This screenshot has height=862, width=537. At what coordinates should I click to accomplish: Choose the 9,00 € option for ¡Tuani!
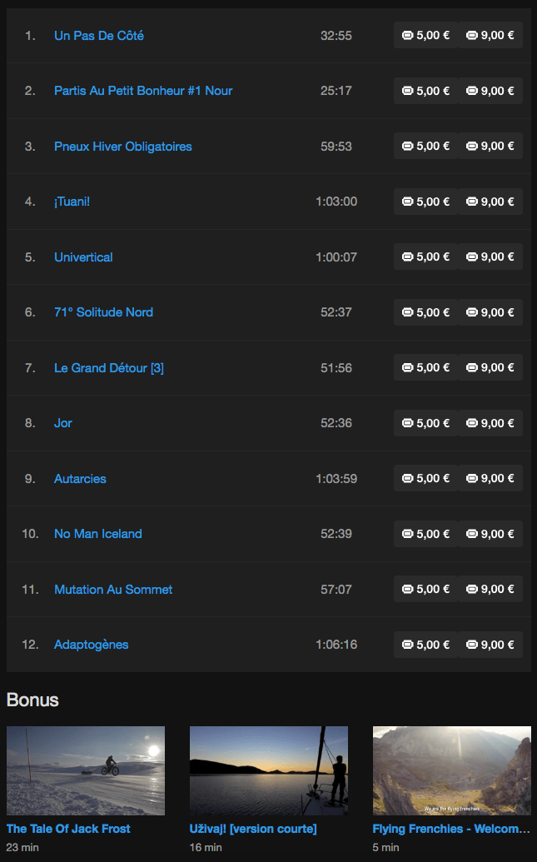click(490, 202)
